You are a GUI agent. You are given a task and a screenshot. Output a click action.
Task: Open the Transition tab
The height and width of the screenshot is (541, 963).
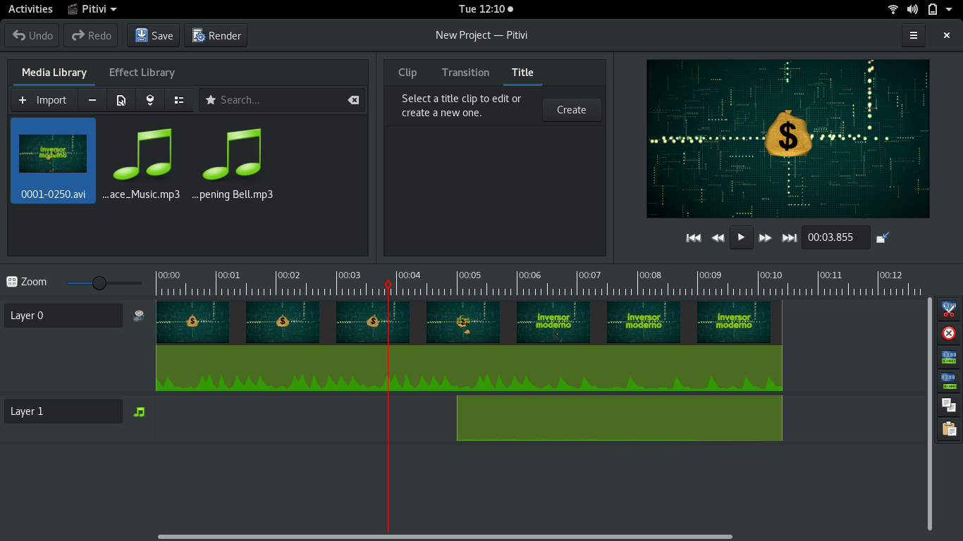pos(465,73)
